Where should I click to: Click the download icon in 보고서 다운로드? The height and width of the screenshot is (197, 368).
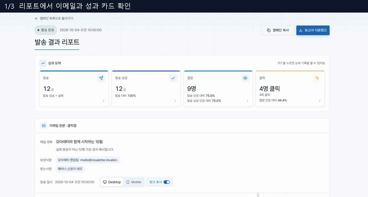(x=301, y=30)
